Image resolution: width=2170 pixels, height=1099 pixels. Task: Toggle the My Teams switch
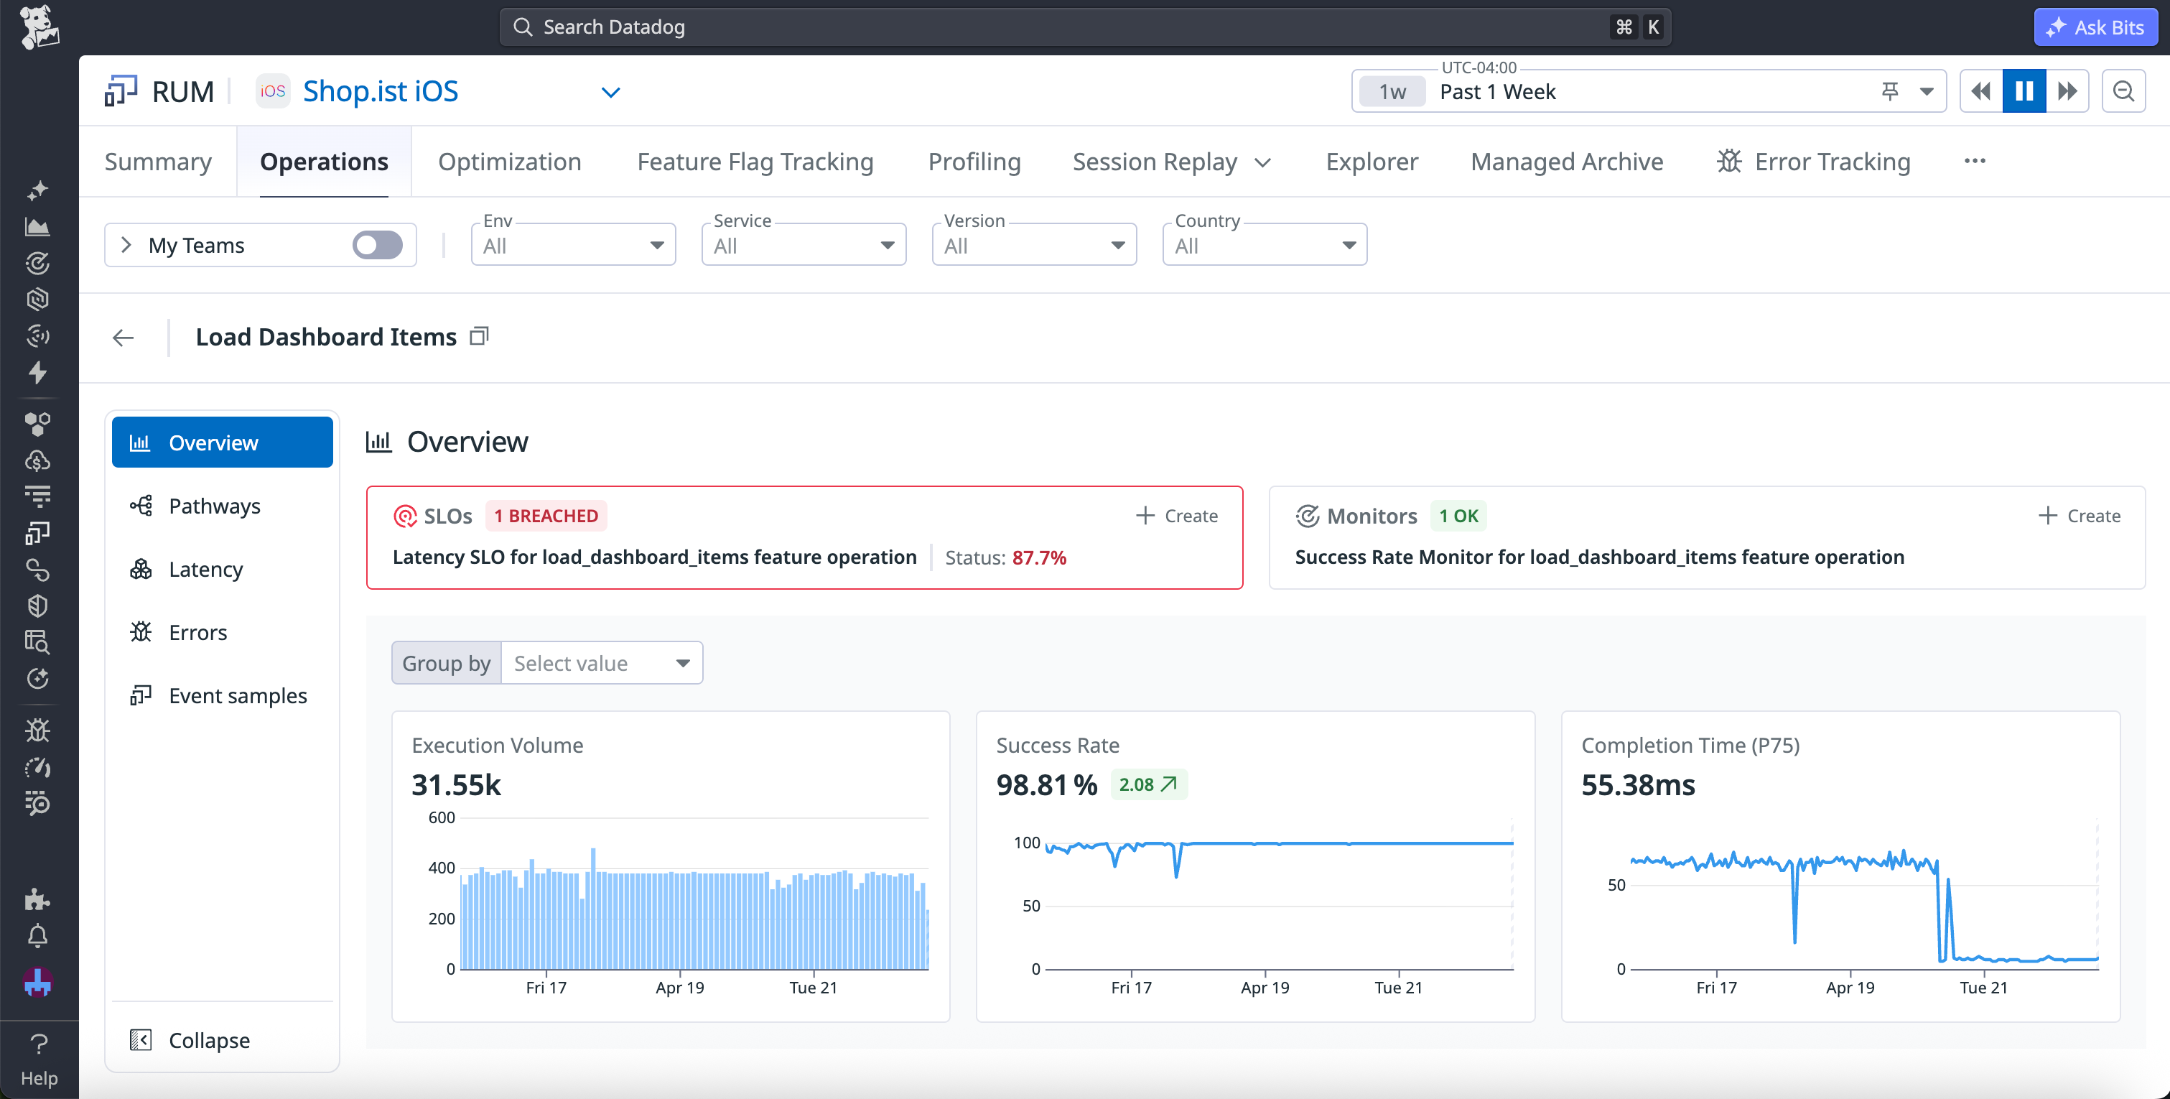pos(378,245)
